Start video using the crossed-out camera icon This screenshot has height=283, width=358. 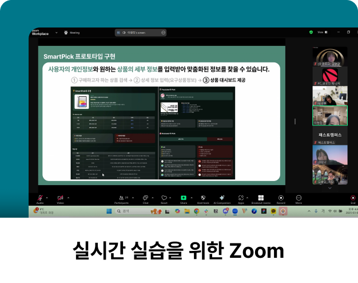click(x=60, y=199)
